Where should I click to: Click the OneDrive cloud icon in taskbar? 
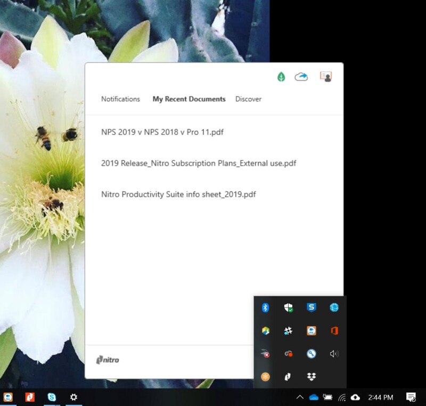pyautogui.click(x=314, y=397)
